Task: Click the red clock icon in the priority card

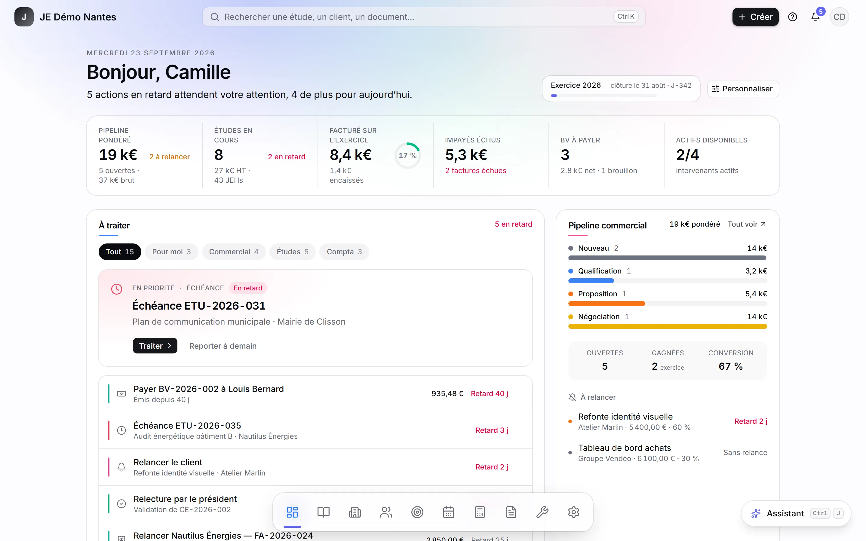Action: [x=117, y=289]
